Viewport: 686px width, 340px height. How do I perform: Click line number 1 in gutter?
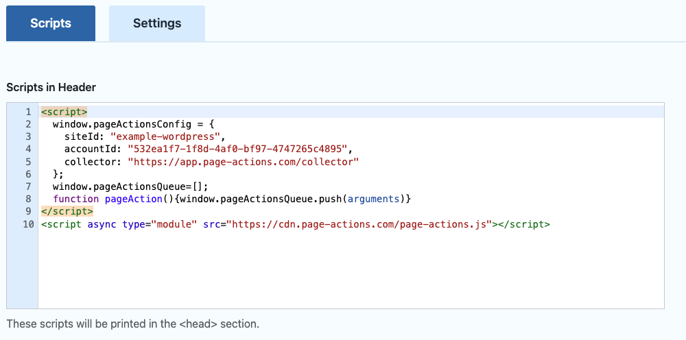28,112
